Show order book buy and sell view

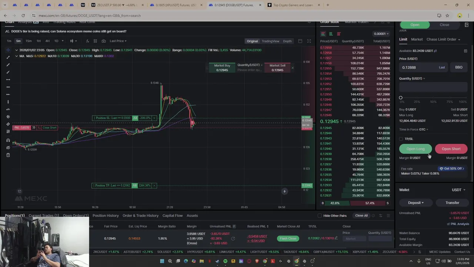(x=323, y=34)
